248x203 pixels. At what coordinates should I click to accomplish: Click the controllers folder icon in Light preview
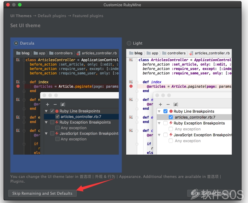coord(164,53)
